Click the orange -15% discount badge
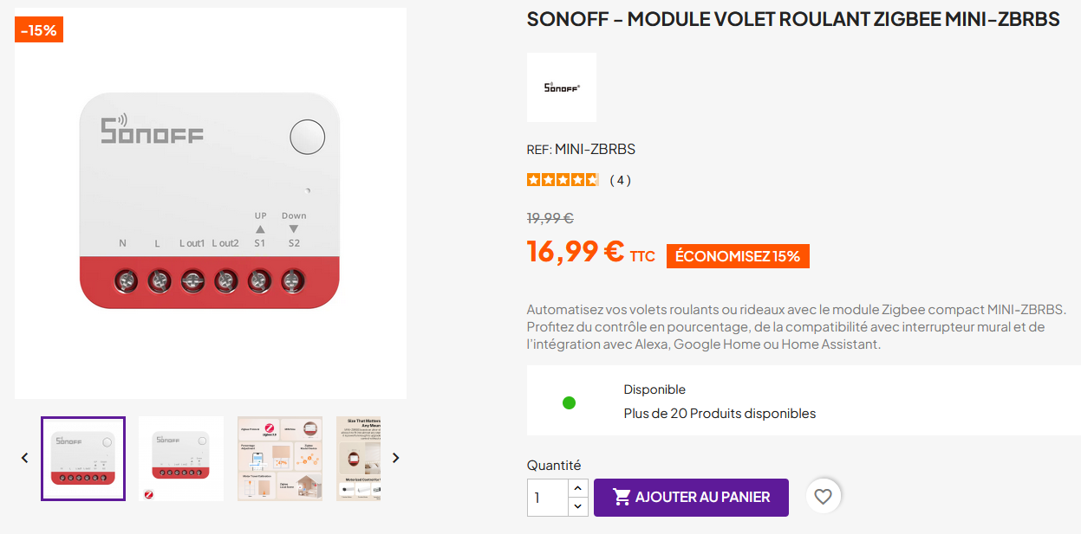 coord(39,30)
